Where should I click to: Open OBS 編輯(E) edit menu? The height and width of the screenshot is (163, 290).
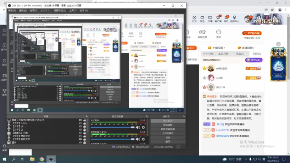pyautogui.click(x=23, y=11)
